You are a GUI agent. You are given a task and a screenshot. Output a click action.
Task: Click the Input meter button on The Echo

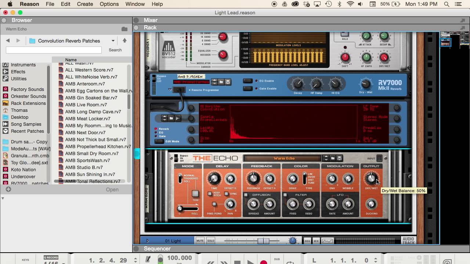point(379,158)
